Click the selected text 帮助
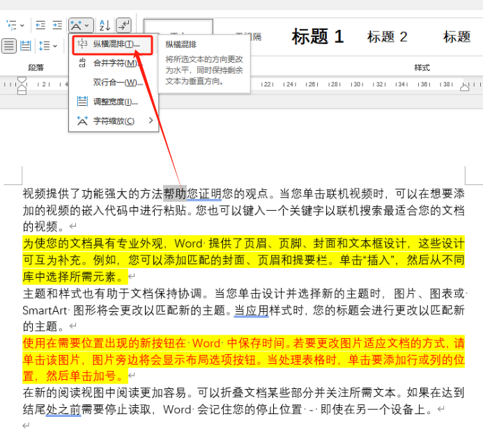 pos(175,193)
